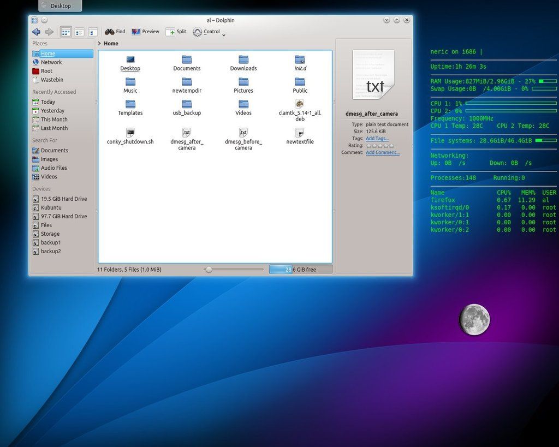Click the moon phase widget
The height and width of the screenshot is (447, 559).
click(x=474, y=319)
